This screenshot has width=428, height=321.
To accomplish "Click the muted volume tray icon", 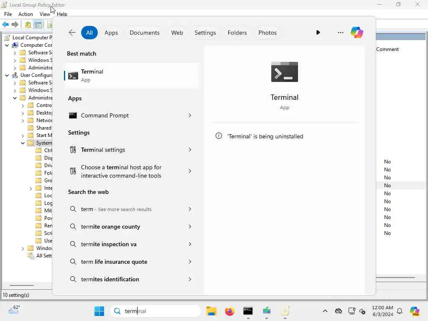I will pyautogui.click(x=362, y=311).
